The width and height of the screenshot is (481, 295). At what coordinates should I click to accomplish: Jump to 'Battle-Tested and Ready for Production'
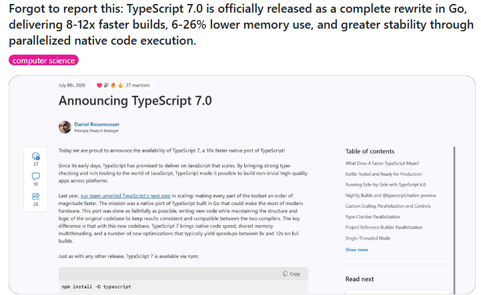pos(384,174)
